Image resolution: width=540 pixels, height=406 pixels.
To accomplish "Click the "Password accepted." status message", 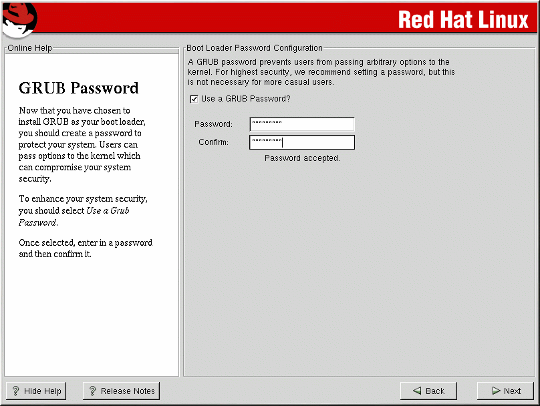I will [x=302, y=158].
